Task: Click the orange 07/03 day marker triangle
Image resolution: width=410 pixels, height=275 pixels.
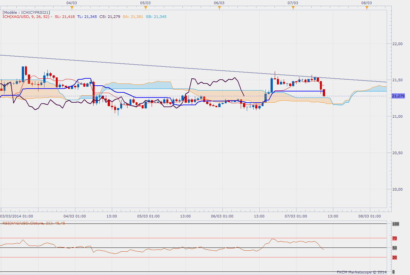Action: tap(293, 8)
